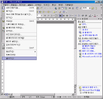Click the New document icon in File menu
The height and width of the screenshot is (99, 103).
(3, 8)
